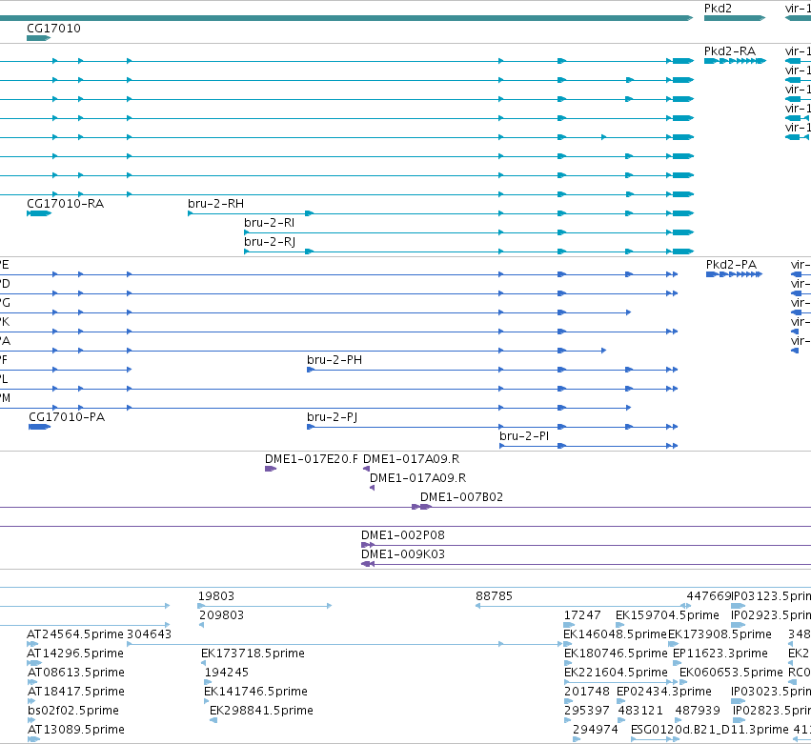The height and width of the screenshot is (744, 811).
Task: Select the bru-2-RI transcript label
Action: [x=269, y=223]
